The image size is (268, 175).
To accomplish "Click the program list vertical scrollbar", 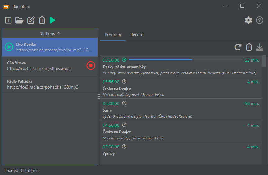I will point(264,109).
